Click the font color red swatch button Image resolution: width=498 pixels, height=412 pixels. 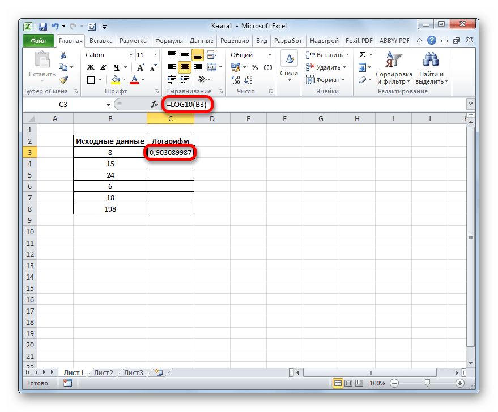(x=134, y=80)
